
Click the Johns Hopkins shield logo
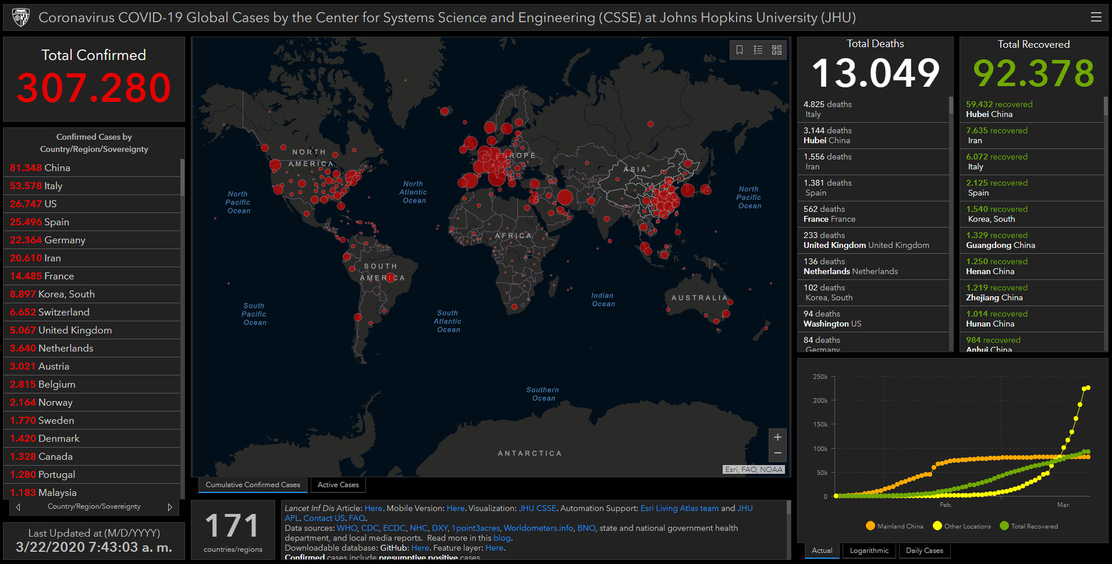tap(21, 17)
